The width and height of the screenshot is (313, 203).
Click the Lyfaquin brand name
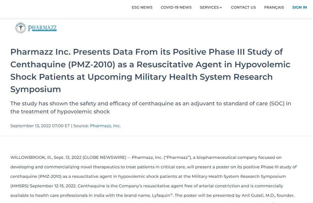(161, 195)
